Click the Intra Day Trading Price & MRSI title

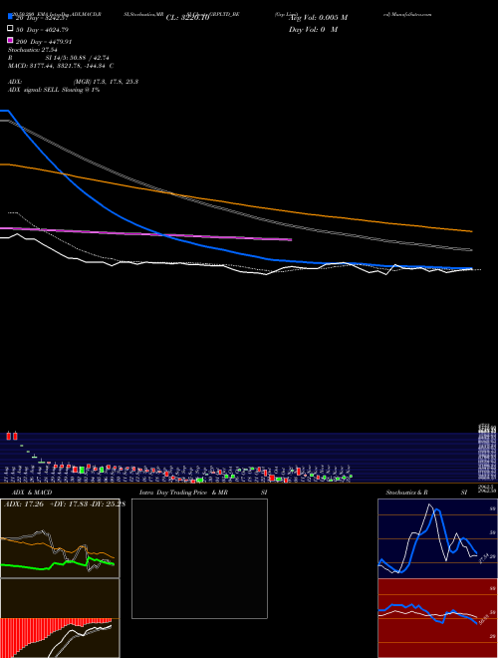(x=203, y=493)
